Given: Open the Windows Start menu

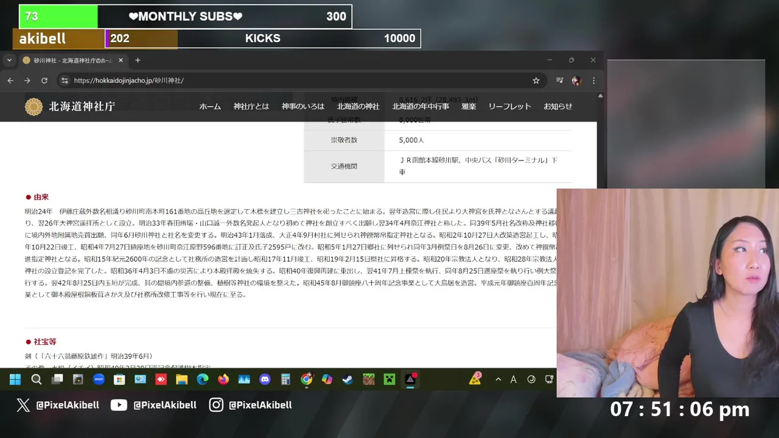Looking at the screenshot, I should 15,380.
